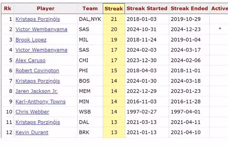This screenshot has width=228, height=147.
Task: Open Chris Webber player link
Action: point(32,112)
